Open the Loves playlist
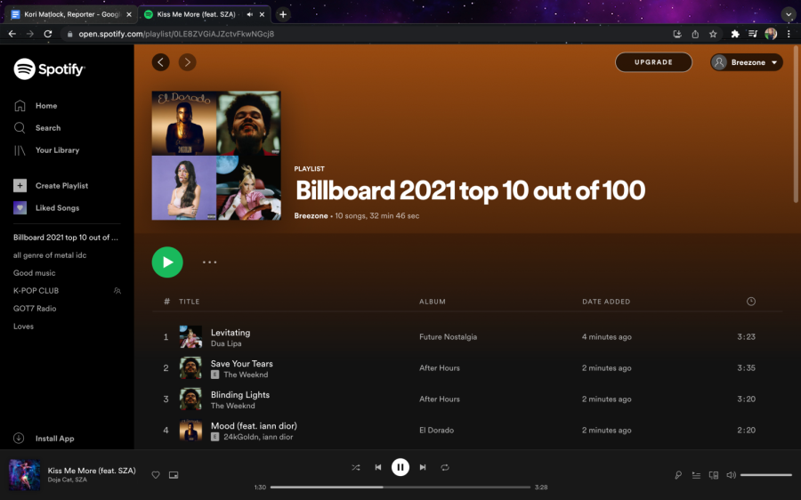This screenshot has width=801, height=500. pyautogui.click(x=23, y=327)
